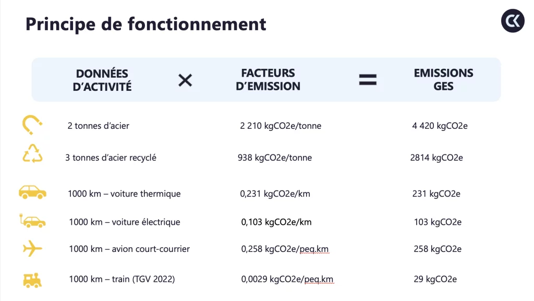Select the 'Principe de fonctionnement' title
534x301 pixels.
(x=146, y=24)
